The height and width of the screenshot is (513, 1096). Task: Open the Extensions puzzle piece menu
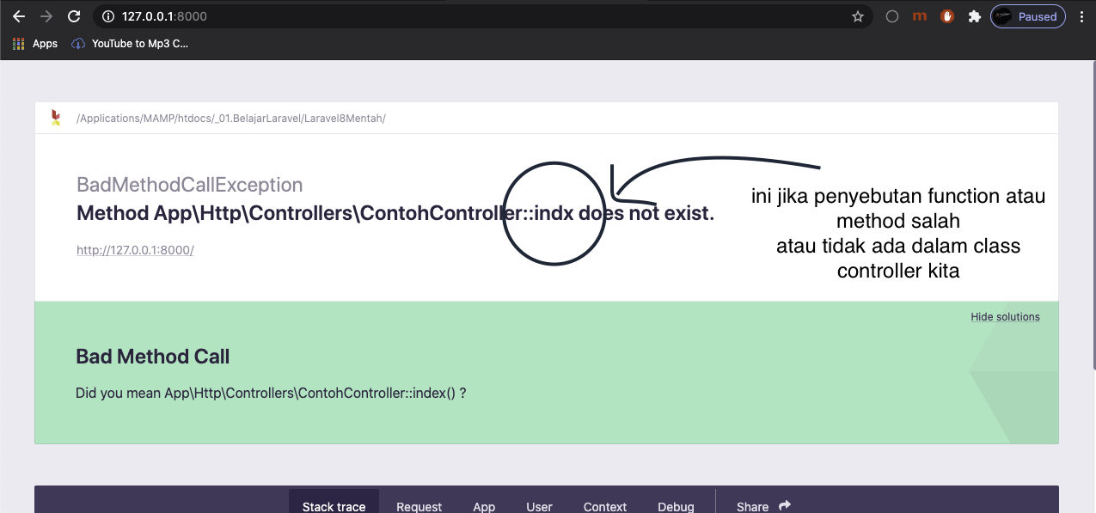point(974,16)
